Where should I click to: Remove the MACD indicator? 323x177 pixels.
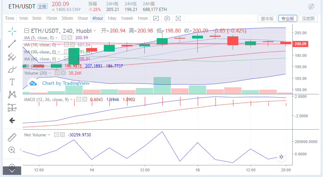tap(85, 100)
